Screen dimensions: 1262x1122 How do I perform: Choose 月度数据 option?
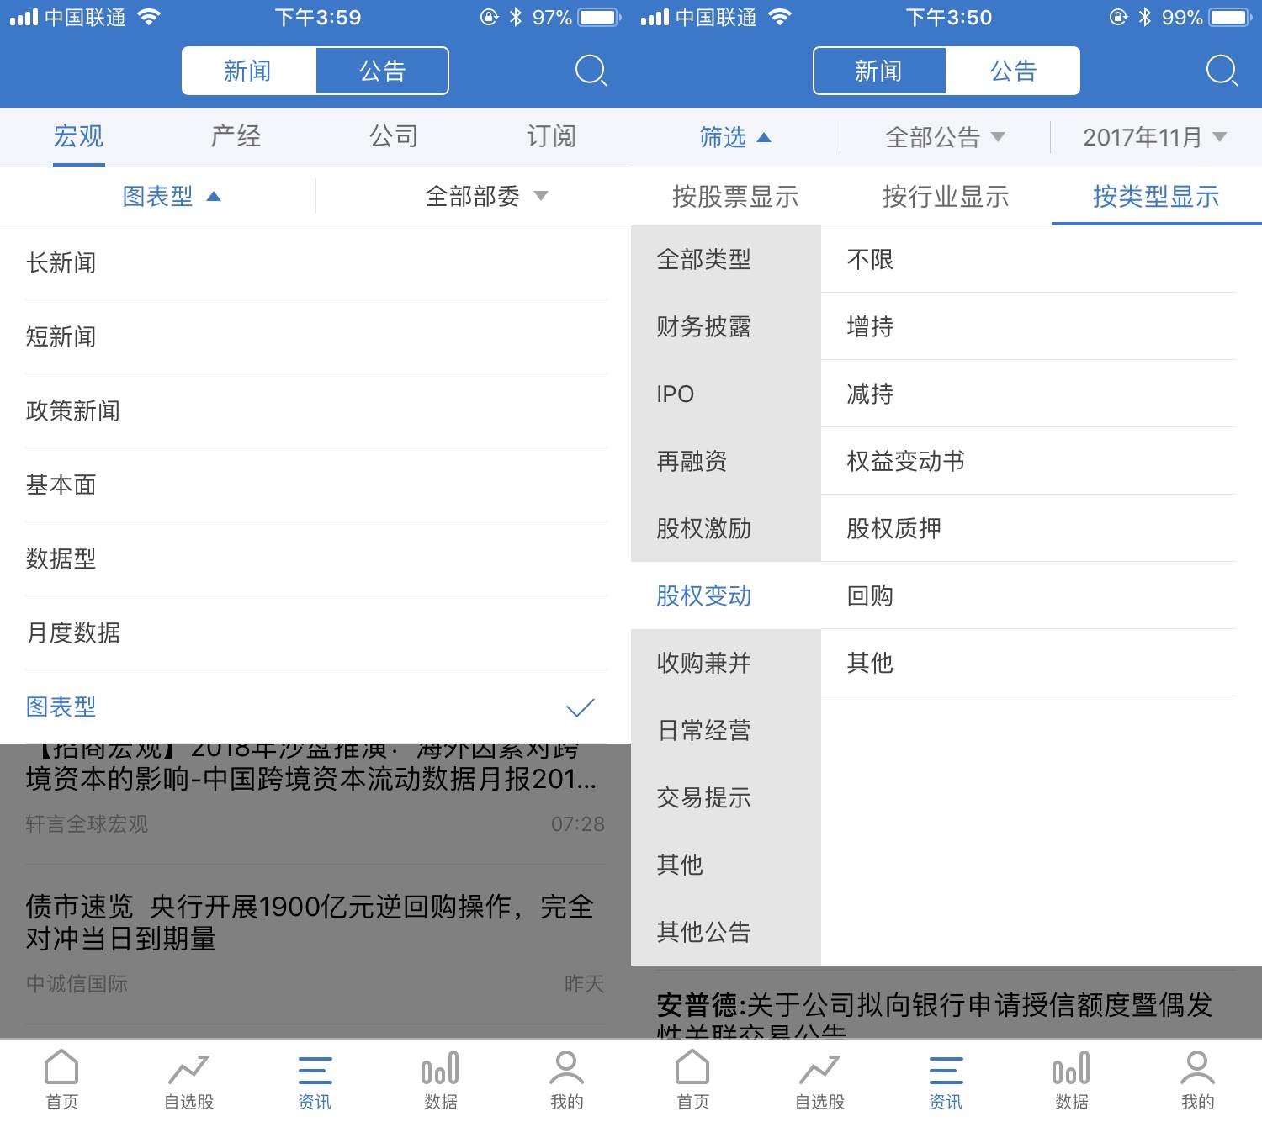pos(315,632)
